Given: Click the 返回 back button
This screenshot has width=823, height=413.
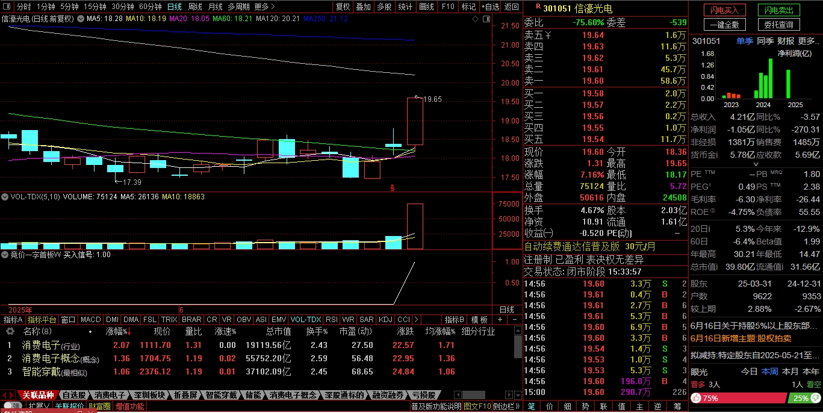Looking at the screenshot, I should pos(511,7).
